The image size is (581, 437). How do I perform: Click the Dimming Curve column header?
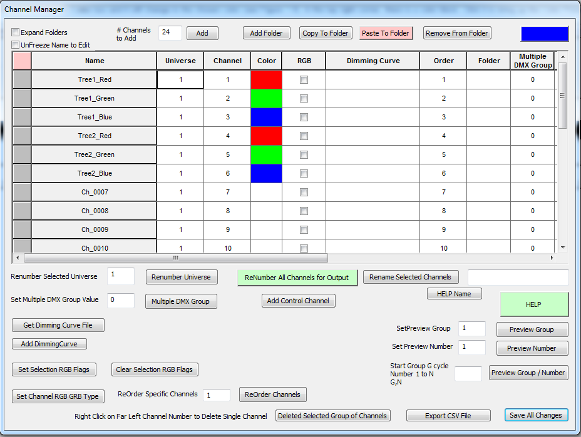coord(373,61)
